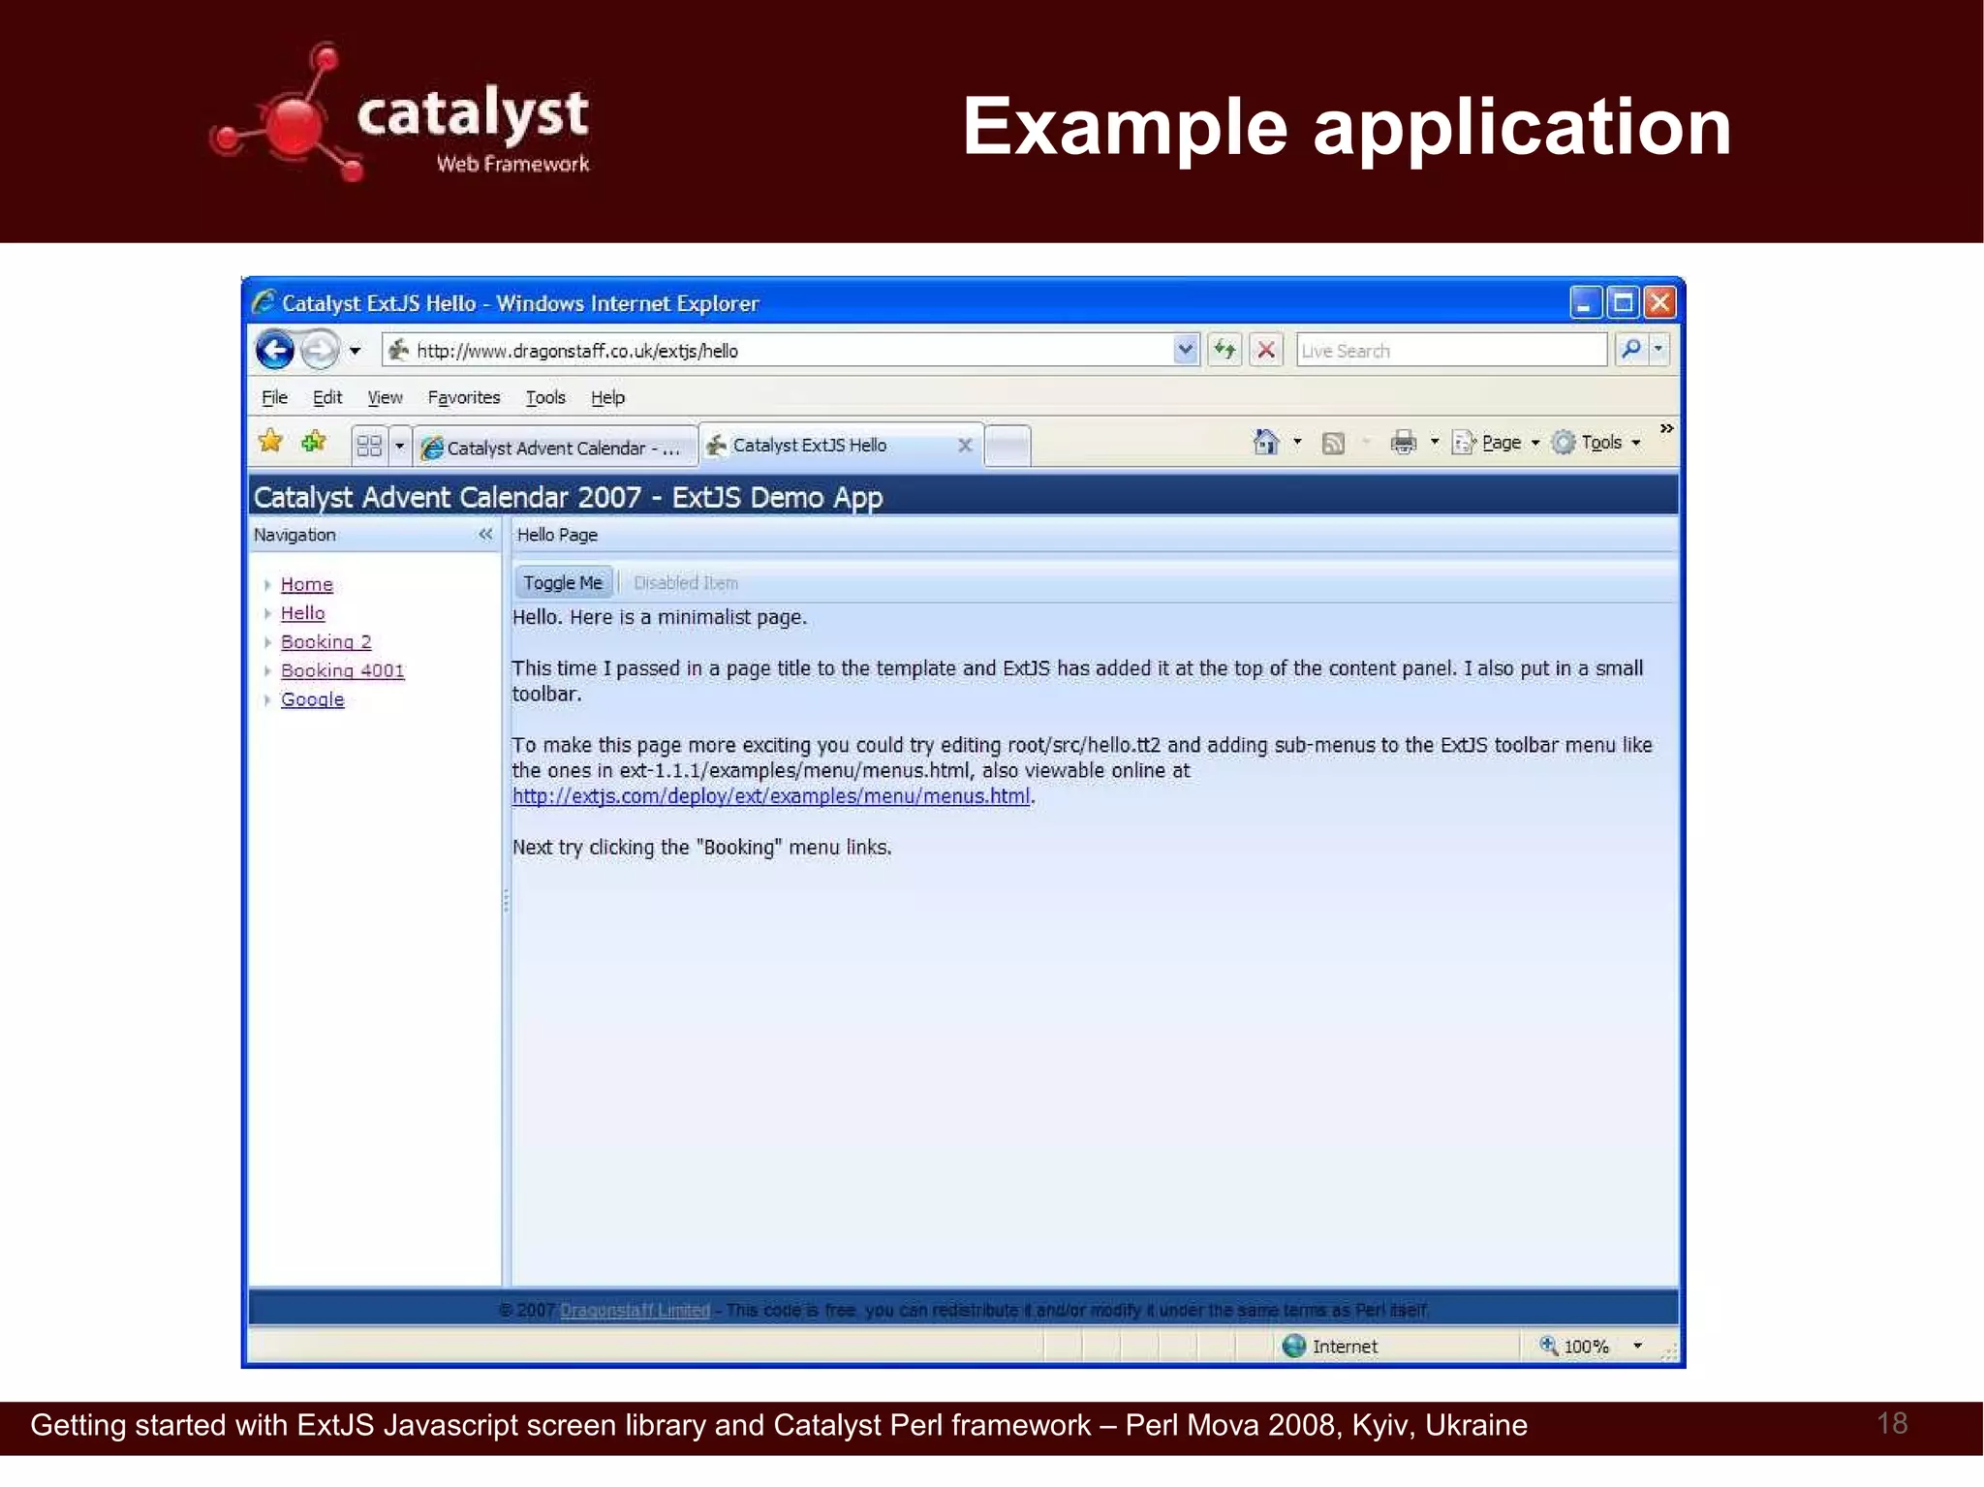This screenshot has width=1984, height=1487.
Task: Click the Booking 4001 navigation link
Action: (x=342, y=670)
